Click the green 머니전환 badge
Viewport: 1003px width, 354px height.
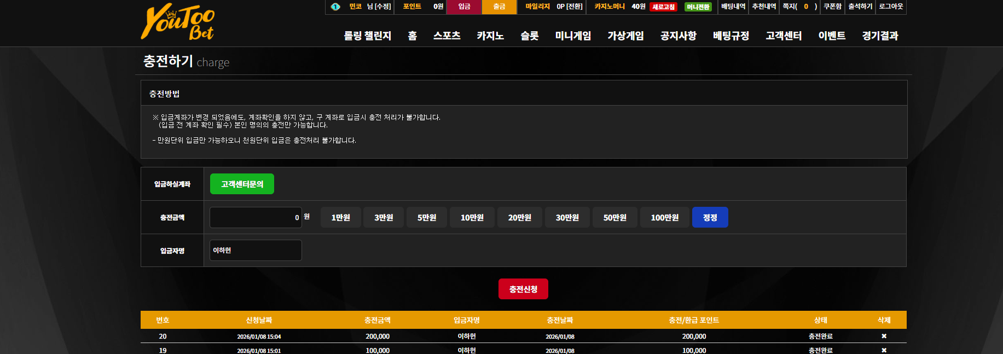[x=698, y=7]
